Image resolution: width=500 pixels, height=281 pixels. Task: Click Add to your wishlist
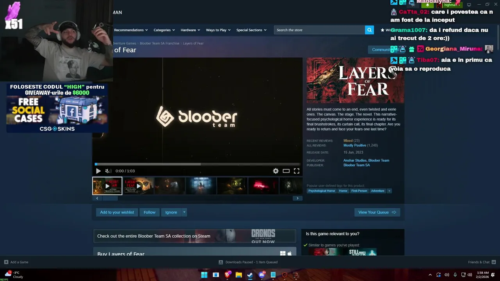click(x=117, y=212)
